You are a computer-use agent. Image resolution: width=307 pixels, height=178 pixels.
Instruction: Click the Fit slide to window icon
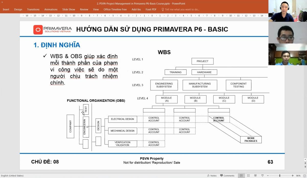(304, 176)
